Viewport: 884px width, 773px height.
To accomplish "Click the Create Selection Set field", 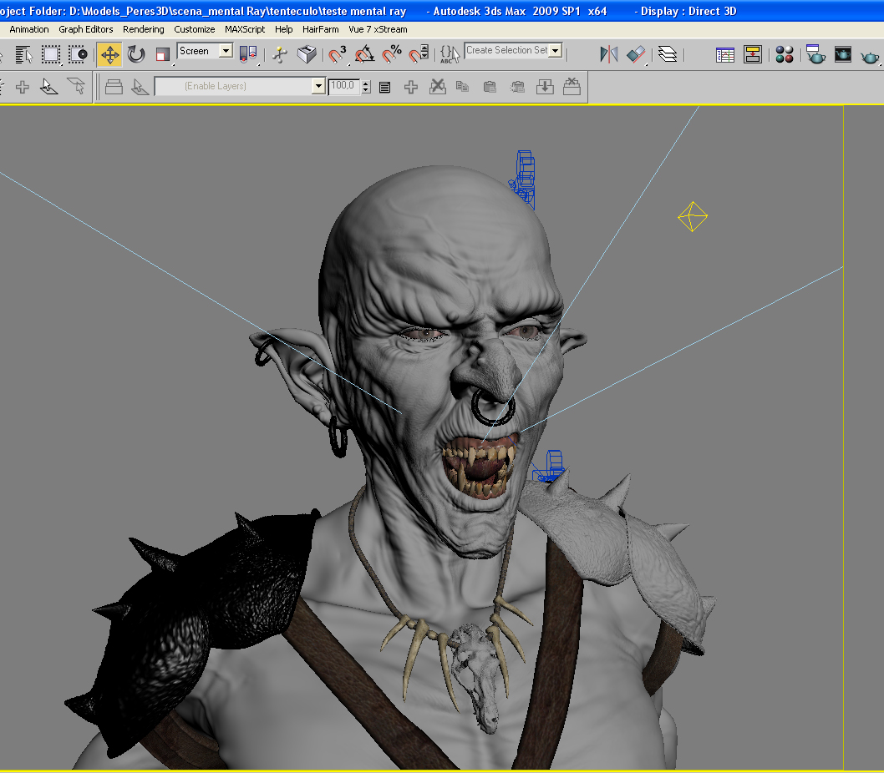I will [506, 50].
